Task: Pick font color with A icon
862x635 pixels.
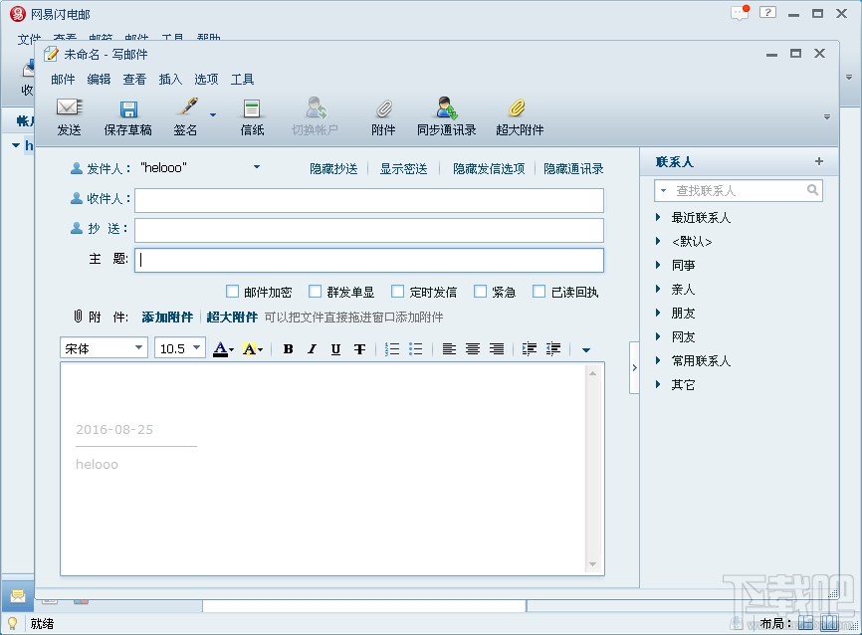Action: tap(220, 349)
